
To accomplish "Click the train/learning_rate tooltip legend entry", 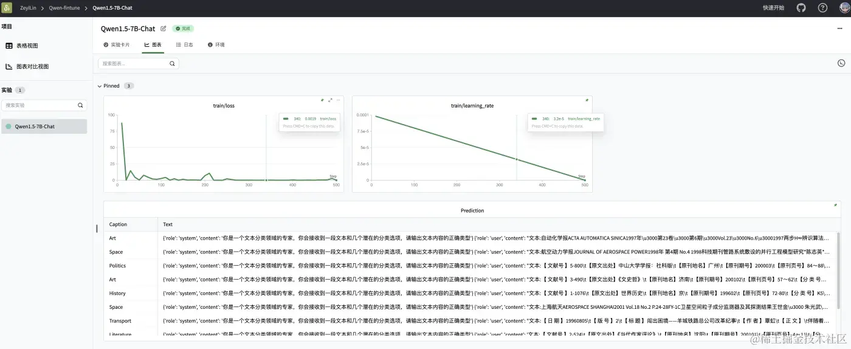I will click(x=567, y=119).
